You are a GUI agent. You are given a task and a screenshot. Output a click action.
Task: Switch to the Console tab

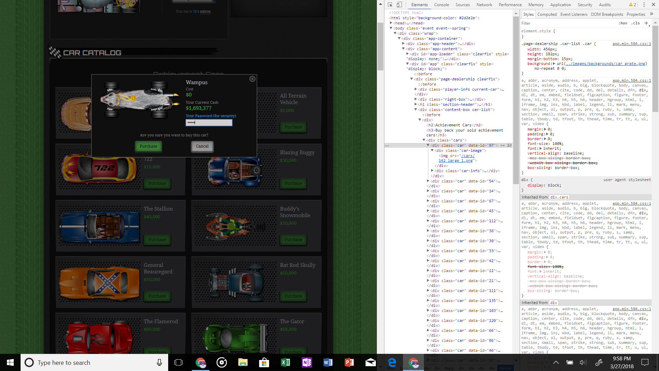point(441,4)
